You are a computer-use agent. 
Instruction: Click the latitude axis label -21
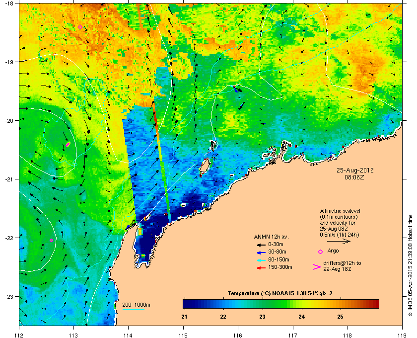click(x=9, y=179)
